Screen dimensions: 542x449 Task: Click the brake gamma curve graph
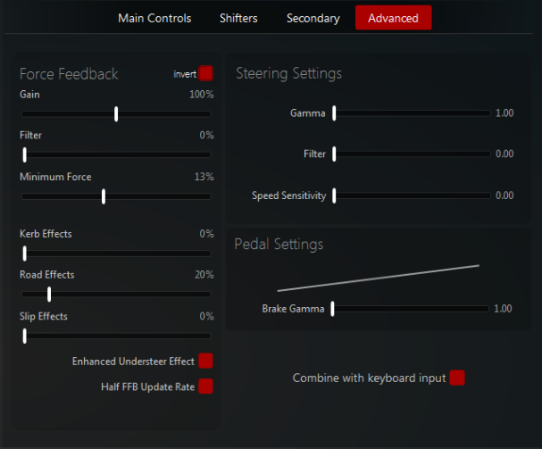[379, 279]
